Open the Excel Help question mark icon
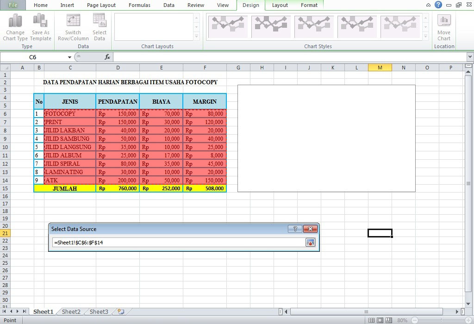 click(x=438, y=5)
